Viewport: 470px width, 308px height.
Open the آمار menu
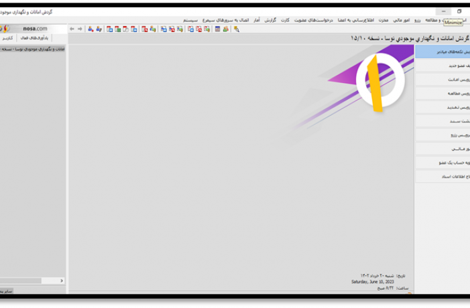(257, 20)
